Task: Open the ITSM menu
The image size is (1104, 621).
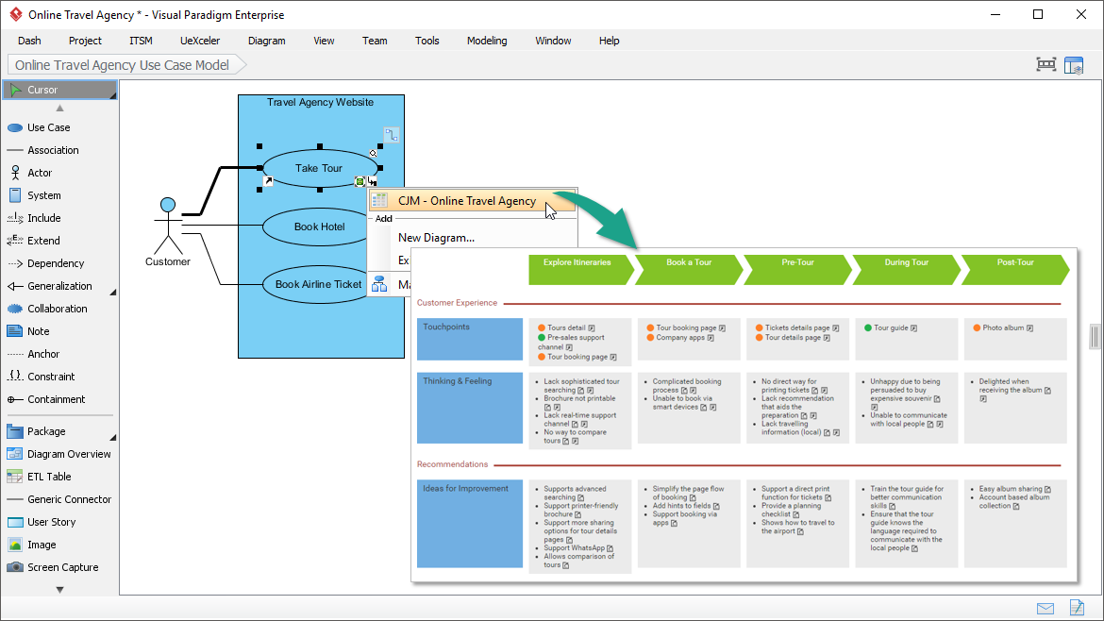Action: coord(141,41)
